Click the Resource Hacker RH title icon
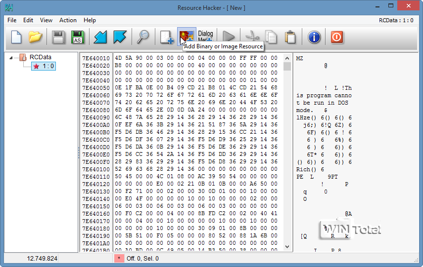 (x=8, y=7)
